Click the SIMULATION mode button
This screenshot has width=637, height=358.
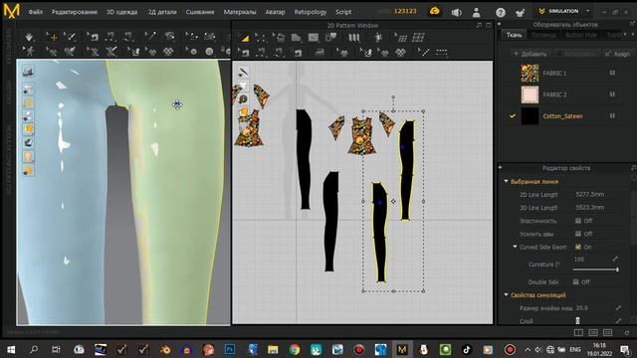point(559,11)
